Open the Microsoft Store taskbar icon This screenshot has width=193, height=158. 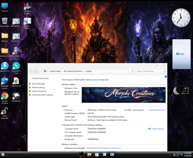pyautogui.click(x=97, y=155)
